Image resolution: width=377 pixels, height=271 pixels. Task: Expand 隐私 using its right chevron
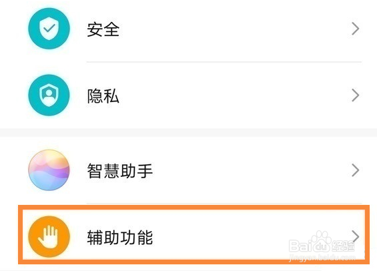[x=356, y=95]
